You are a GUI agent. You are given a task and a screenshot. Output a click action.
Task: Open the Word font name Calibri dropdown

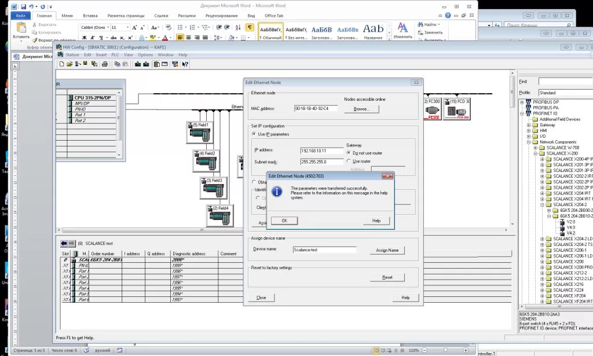point(108,27)
